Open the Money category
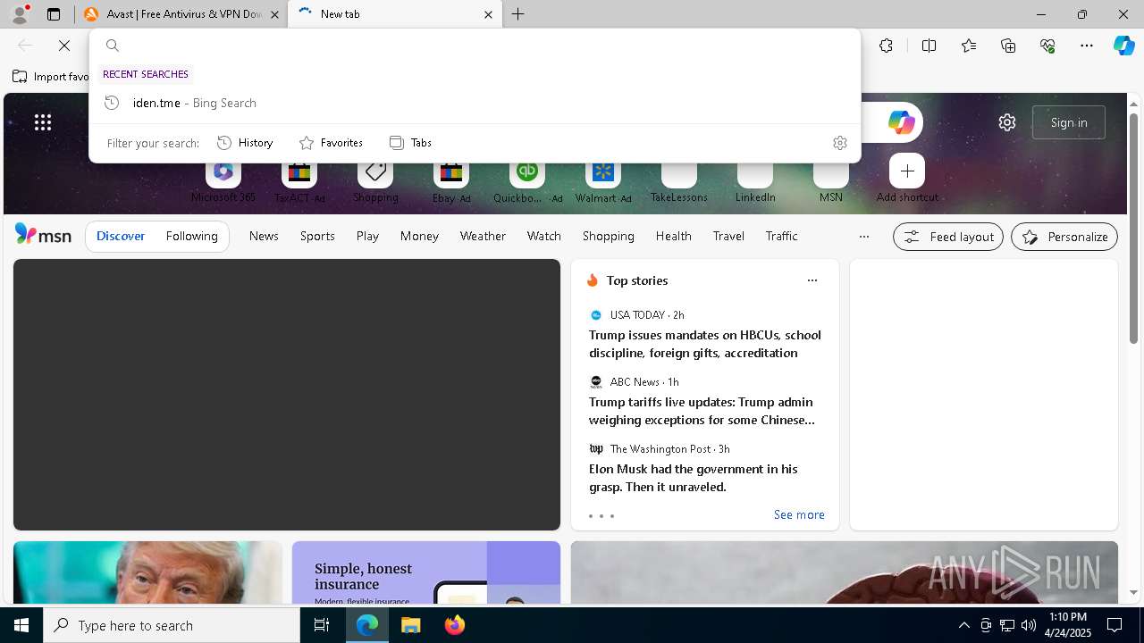The height and width of the screenshot is (643, 1144). tap(419, 237)
